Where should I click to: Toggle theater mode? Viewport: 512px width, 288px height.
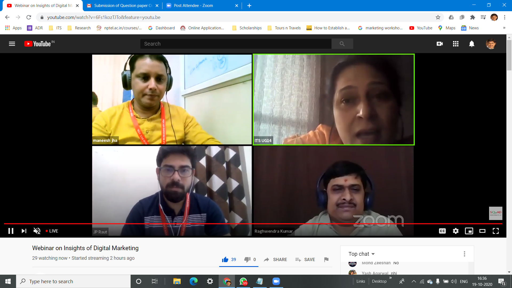(x=482, y=231)
